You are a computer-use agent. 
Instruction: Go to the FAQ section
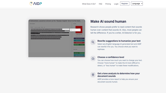click(100, 4)
